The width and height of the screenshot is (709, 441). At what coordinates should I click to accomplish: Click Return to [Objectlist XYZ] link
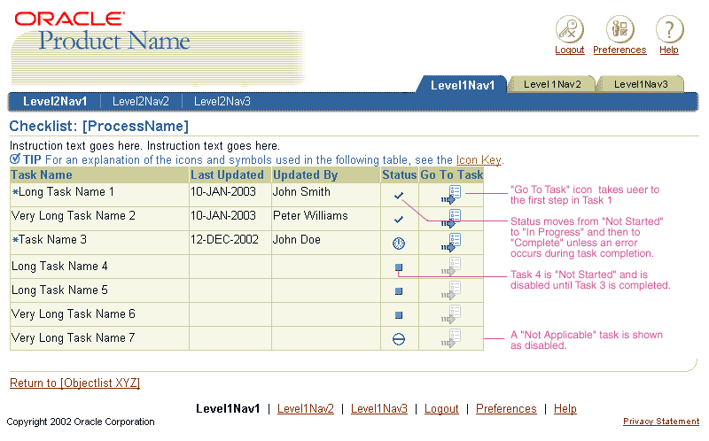(74, 383)
